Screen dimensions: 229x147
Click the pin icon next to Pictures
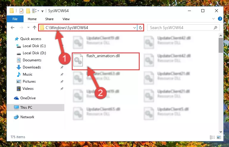tap(62, 82)
